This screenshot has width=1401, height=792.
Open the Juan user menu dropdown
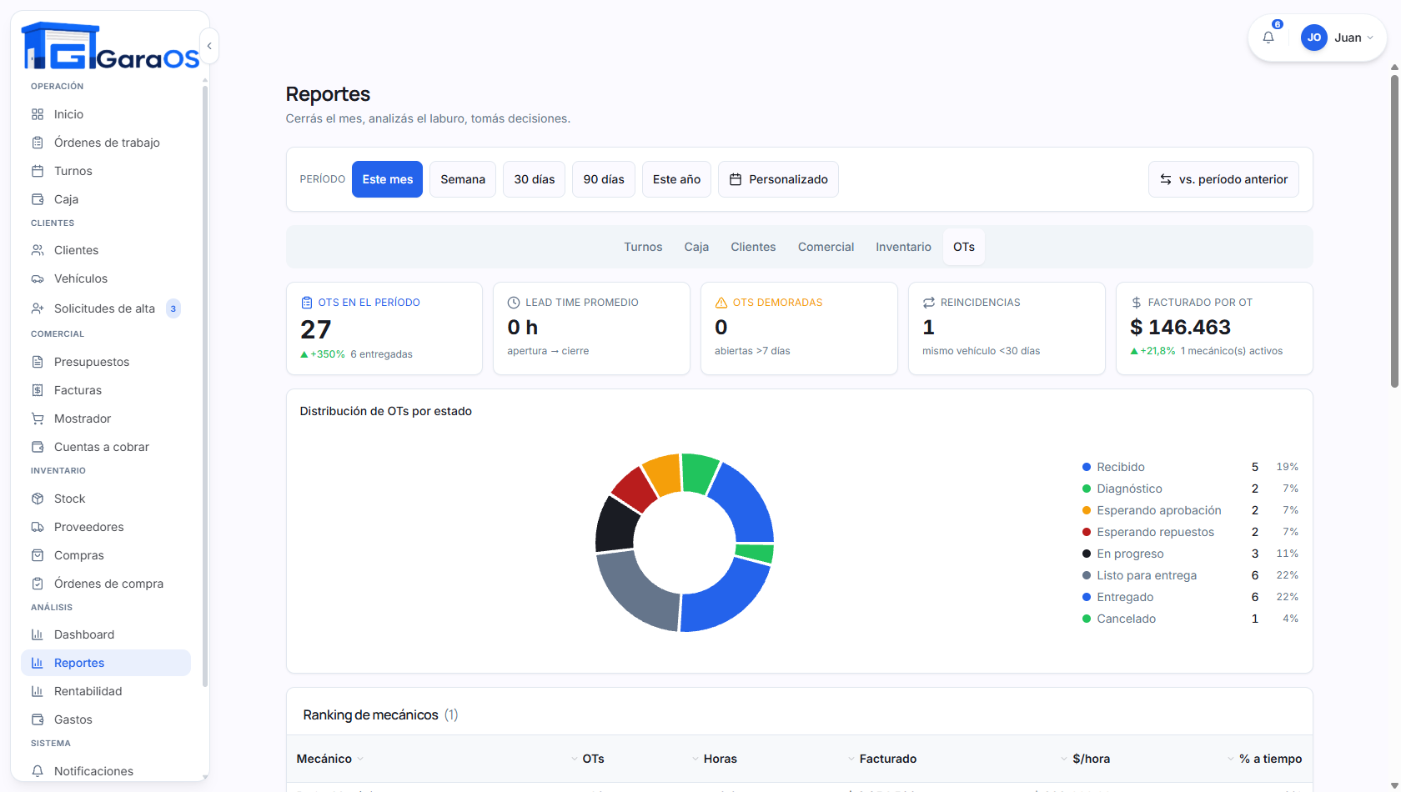click(1338, 38)
